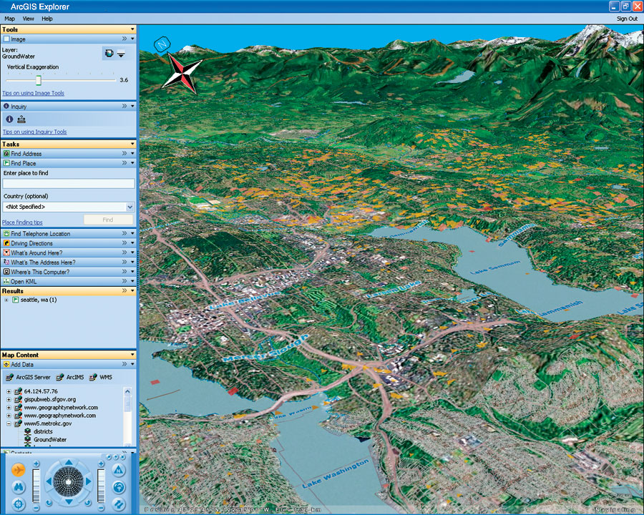Open the What's Around Here? task

pos(36,252)
